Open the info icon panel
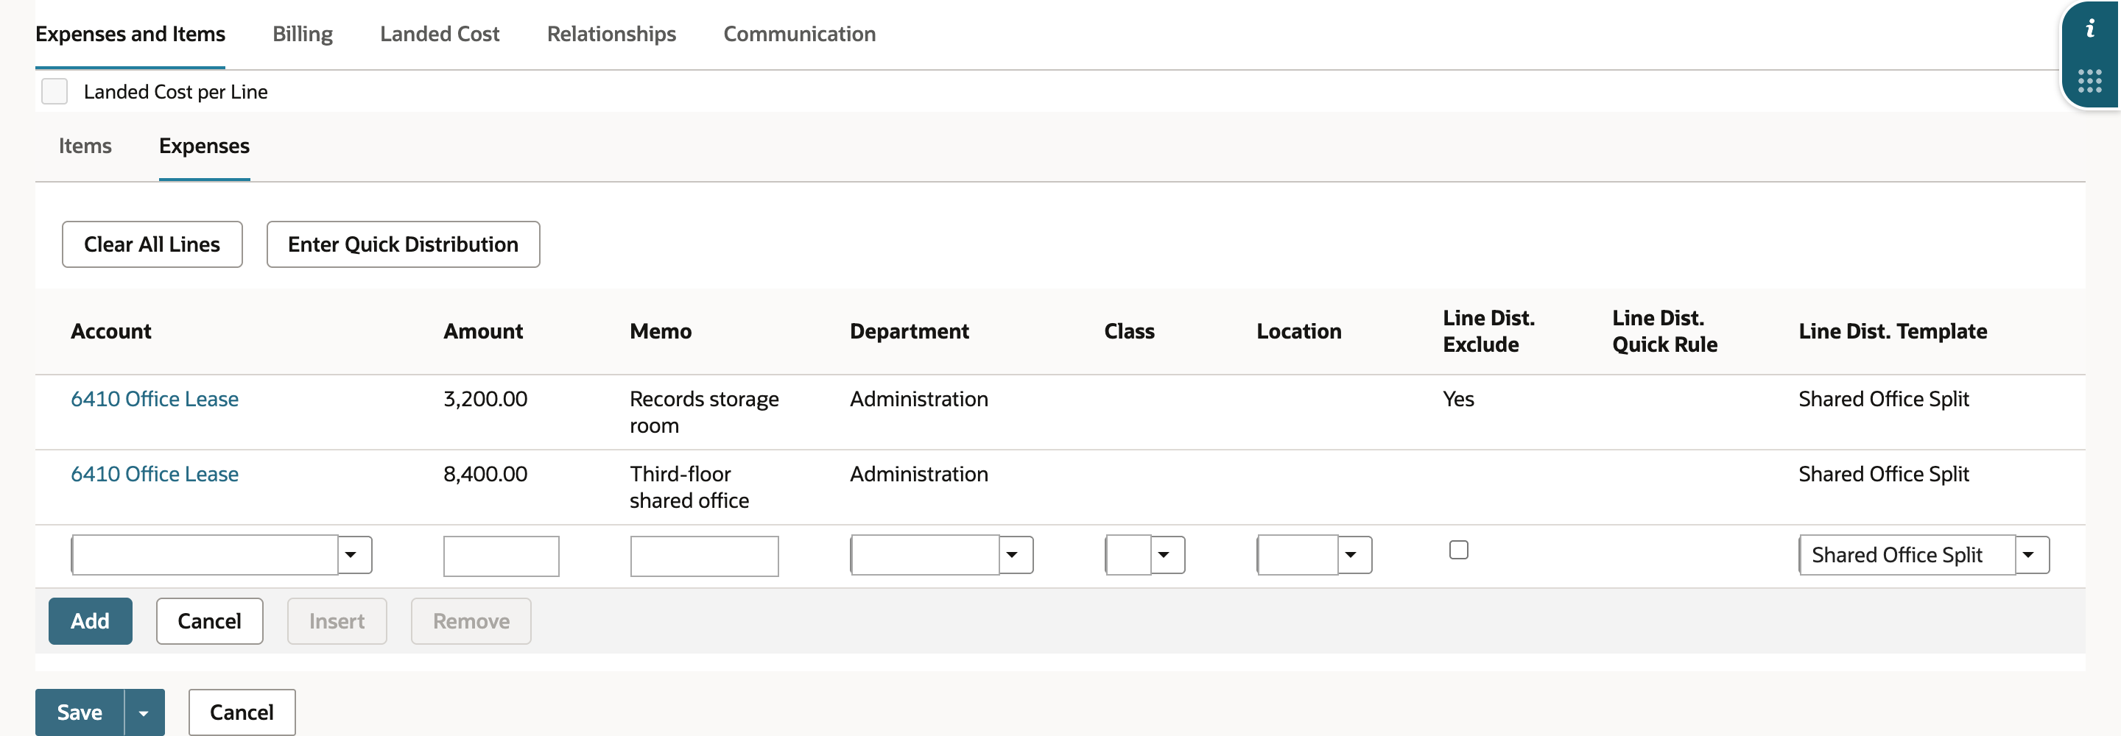The image size is (2121, 736). [2090, 29]
